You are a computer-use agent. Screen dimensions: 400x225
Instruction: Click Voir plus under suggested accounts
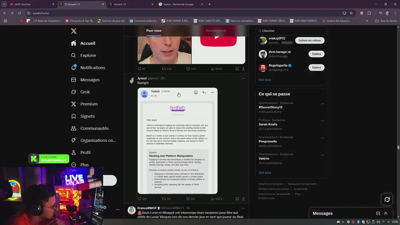[x=265, y=80]
